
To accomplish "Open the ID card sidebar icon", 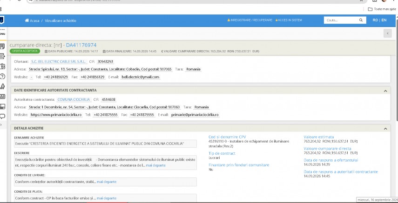I will coord(2,96).
